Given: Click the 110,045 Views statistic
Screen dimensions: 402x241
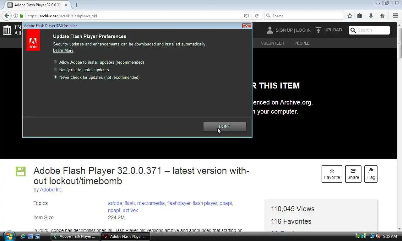Looking at the screenshot, I should [293, 209].
